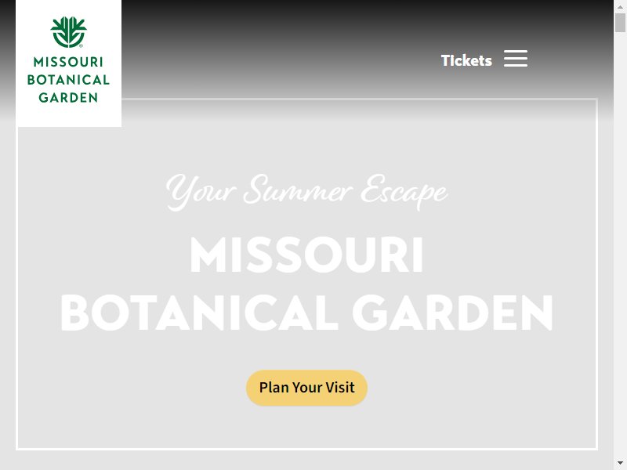
Task: Click the grey area under Plan Your Visit
Action: pos(306,427)
